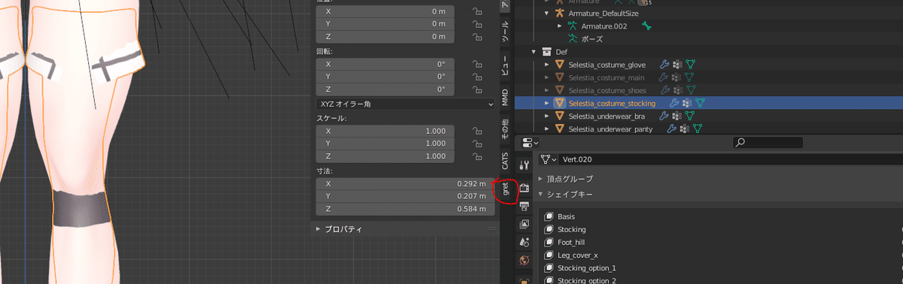The width and height of the screenshot is (903, 284).
Task: Toggle lock on rotation Y
Action: click(477, 77)
